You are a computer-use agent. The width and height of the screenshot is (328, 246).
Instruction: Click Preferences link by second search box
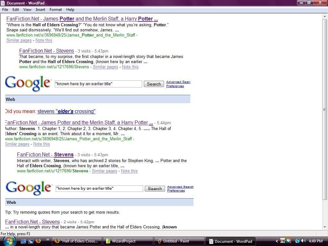[176, 191]
